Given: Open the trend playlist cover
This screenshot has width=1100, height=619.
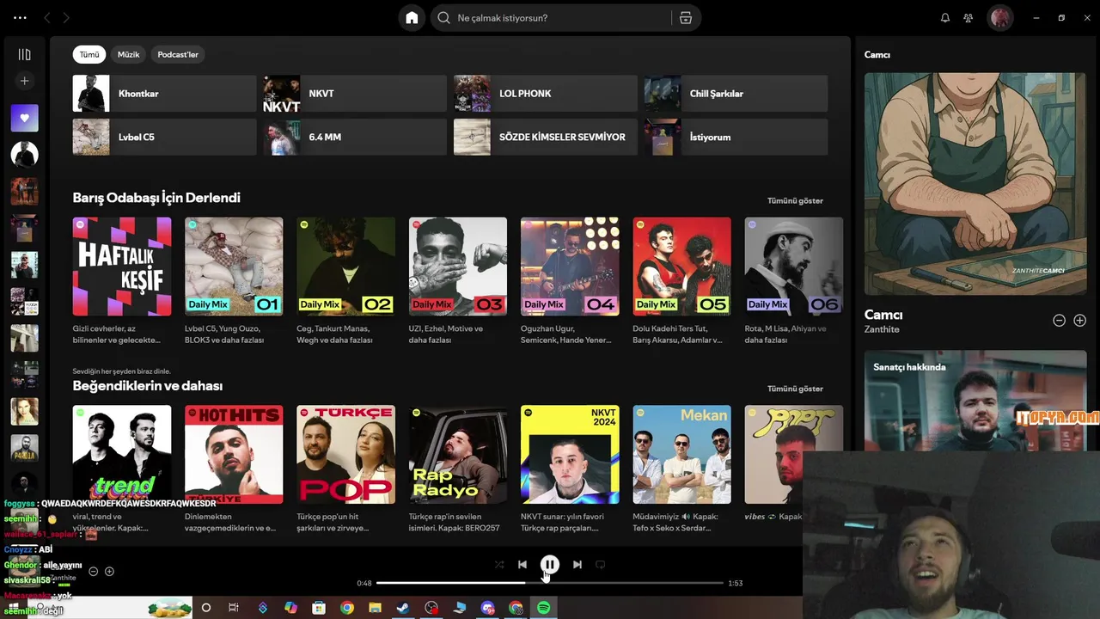Looking at the screenshot, I should (x=122, y=455).
